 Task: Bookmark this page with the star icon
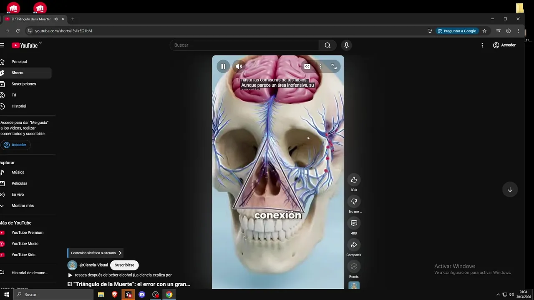tap(484, 31)
